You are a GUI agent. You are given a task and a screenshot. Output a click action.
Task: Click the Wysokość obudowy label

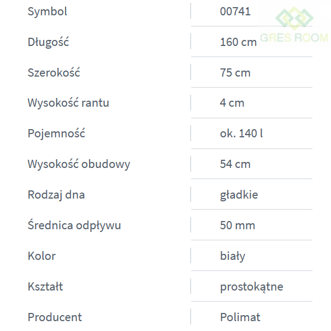pos(79,165)
